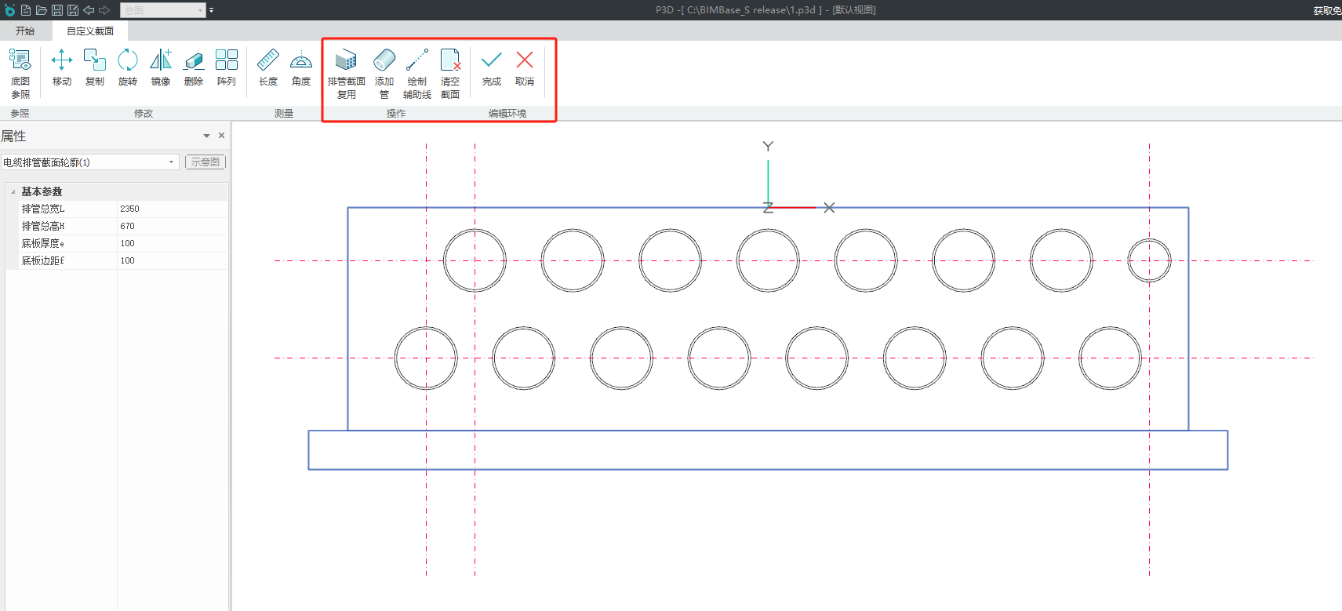Select the 排管总宽L property label
Screen dimensions: 1342x611
click(x=43, y=209)
